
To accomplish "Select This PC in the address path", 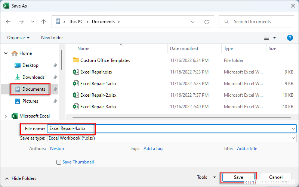I will [x=76, y=22].
